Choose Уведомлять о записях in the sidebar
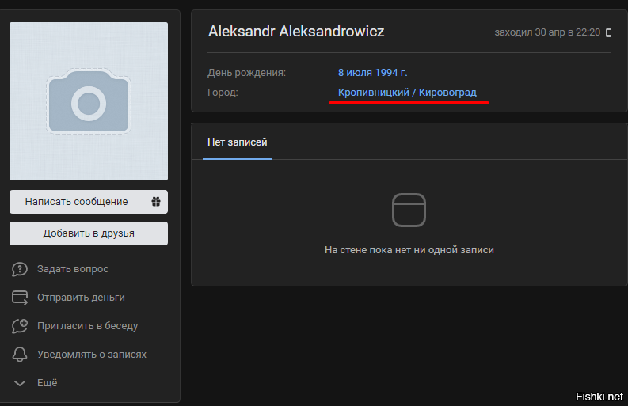The image size is (628, 406). point(92,355)
